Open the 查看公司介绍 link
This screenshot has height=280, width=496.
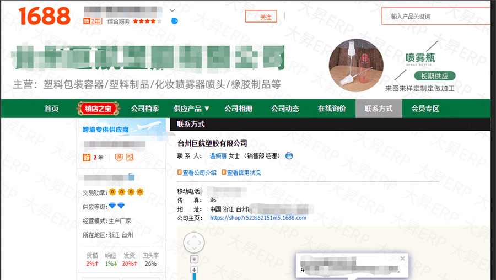pos(197,173)
